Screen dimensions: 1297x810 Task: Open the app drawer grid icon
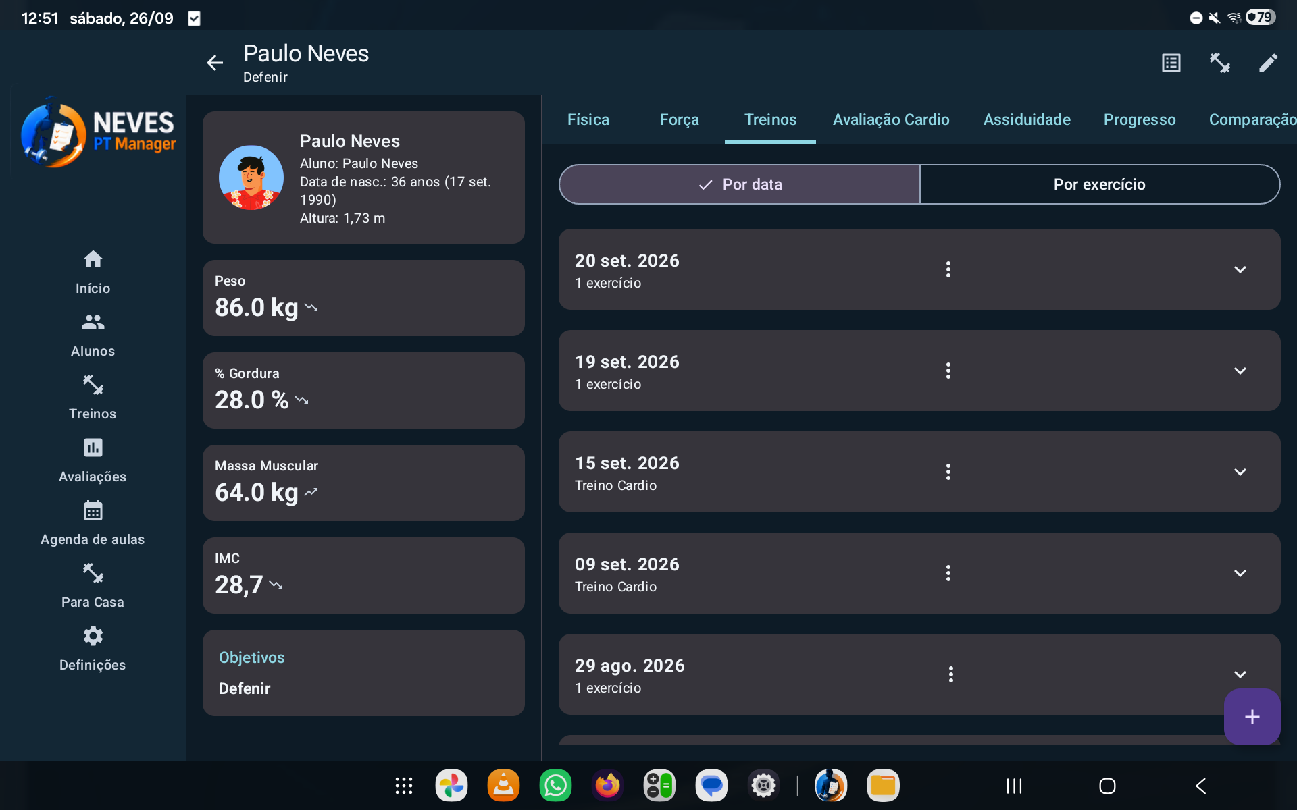pos(403,786)
